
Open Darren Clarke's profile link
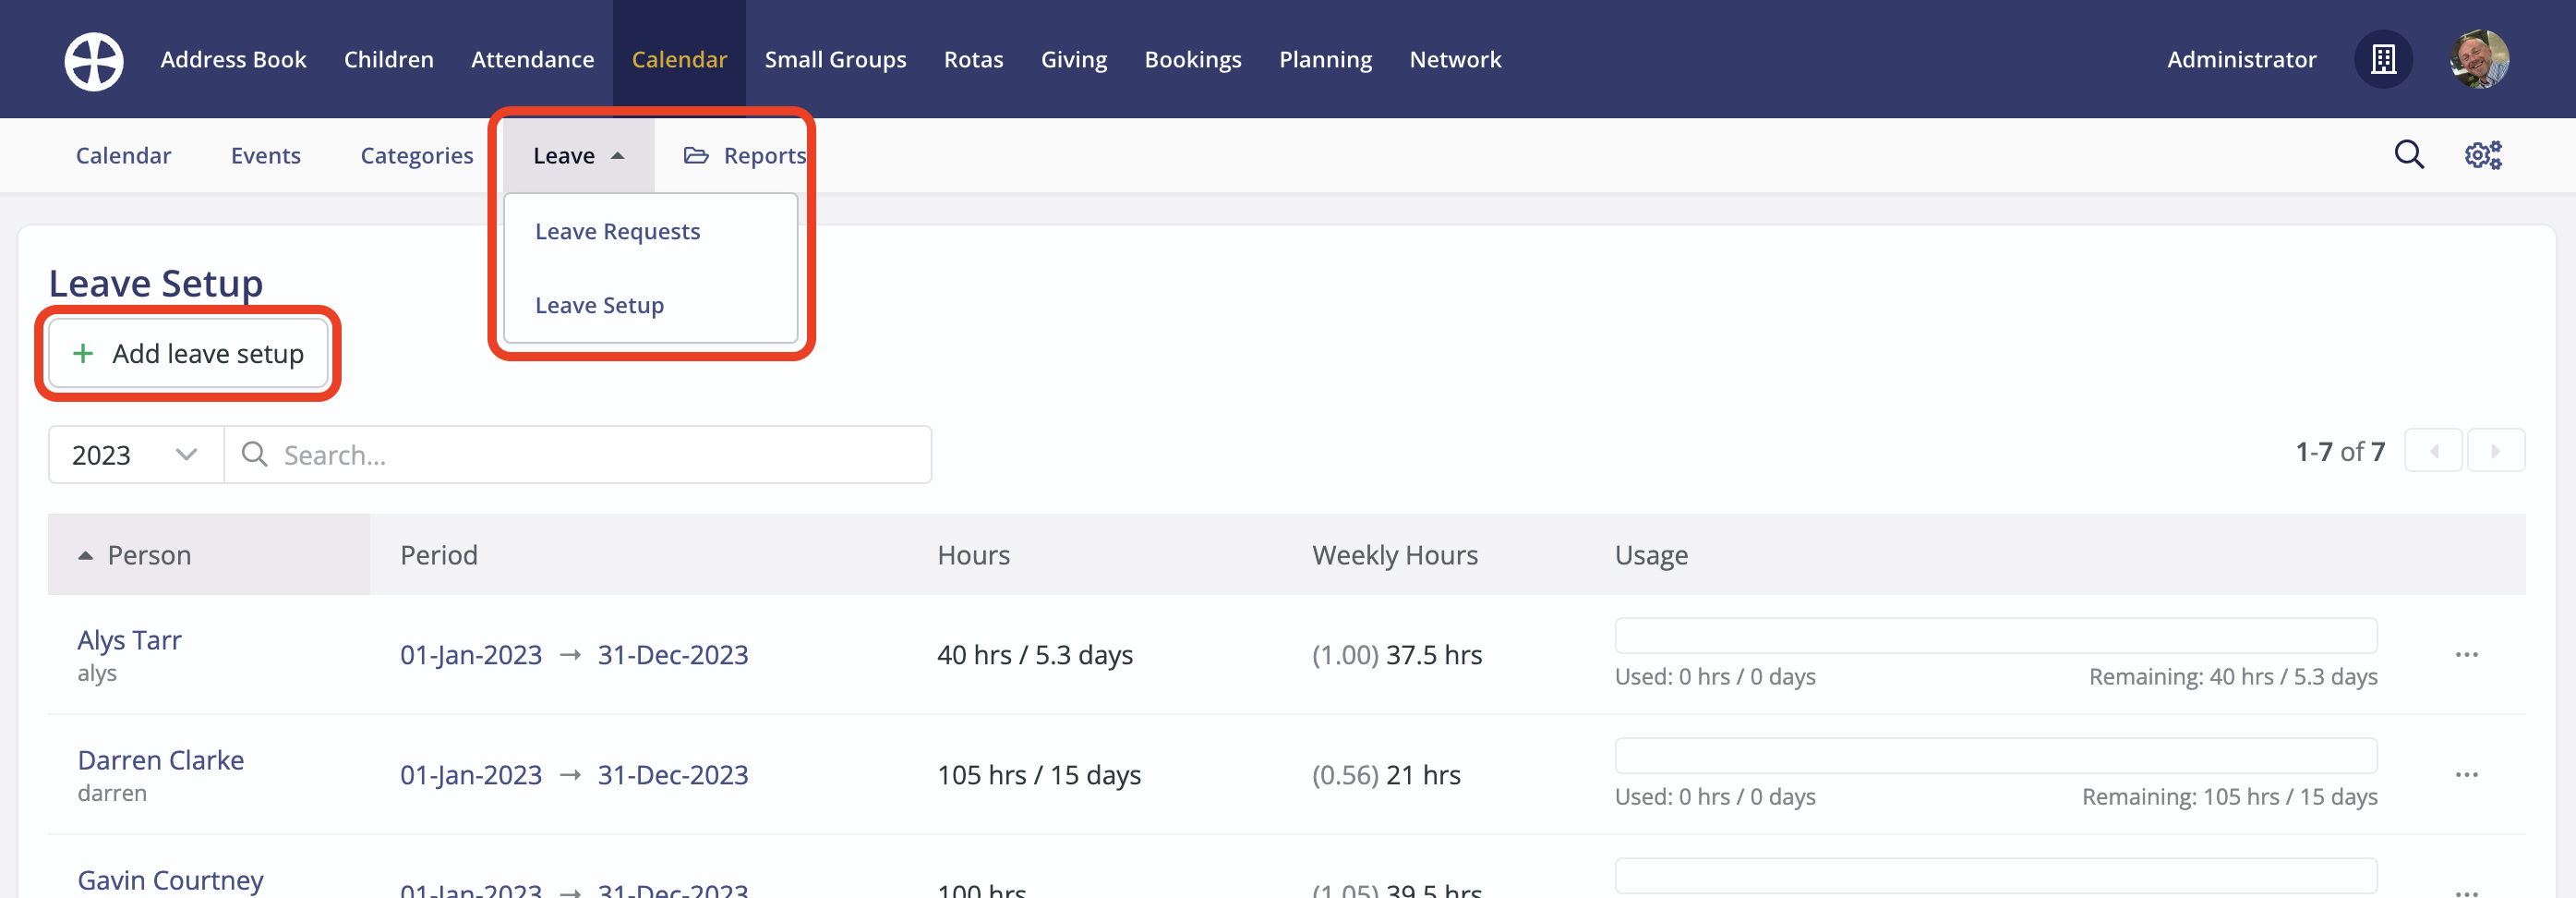point(161,759)
